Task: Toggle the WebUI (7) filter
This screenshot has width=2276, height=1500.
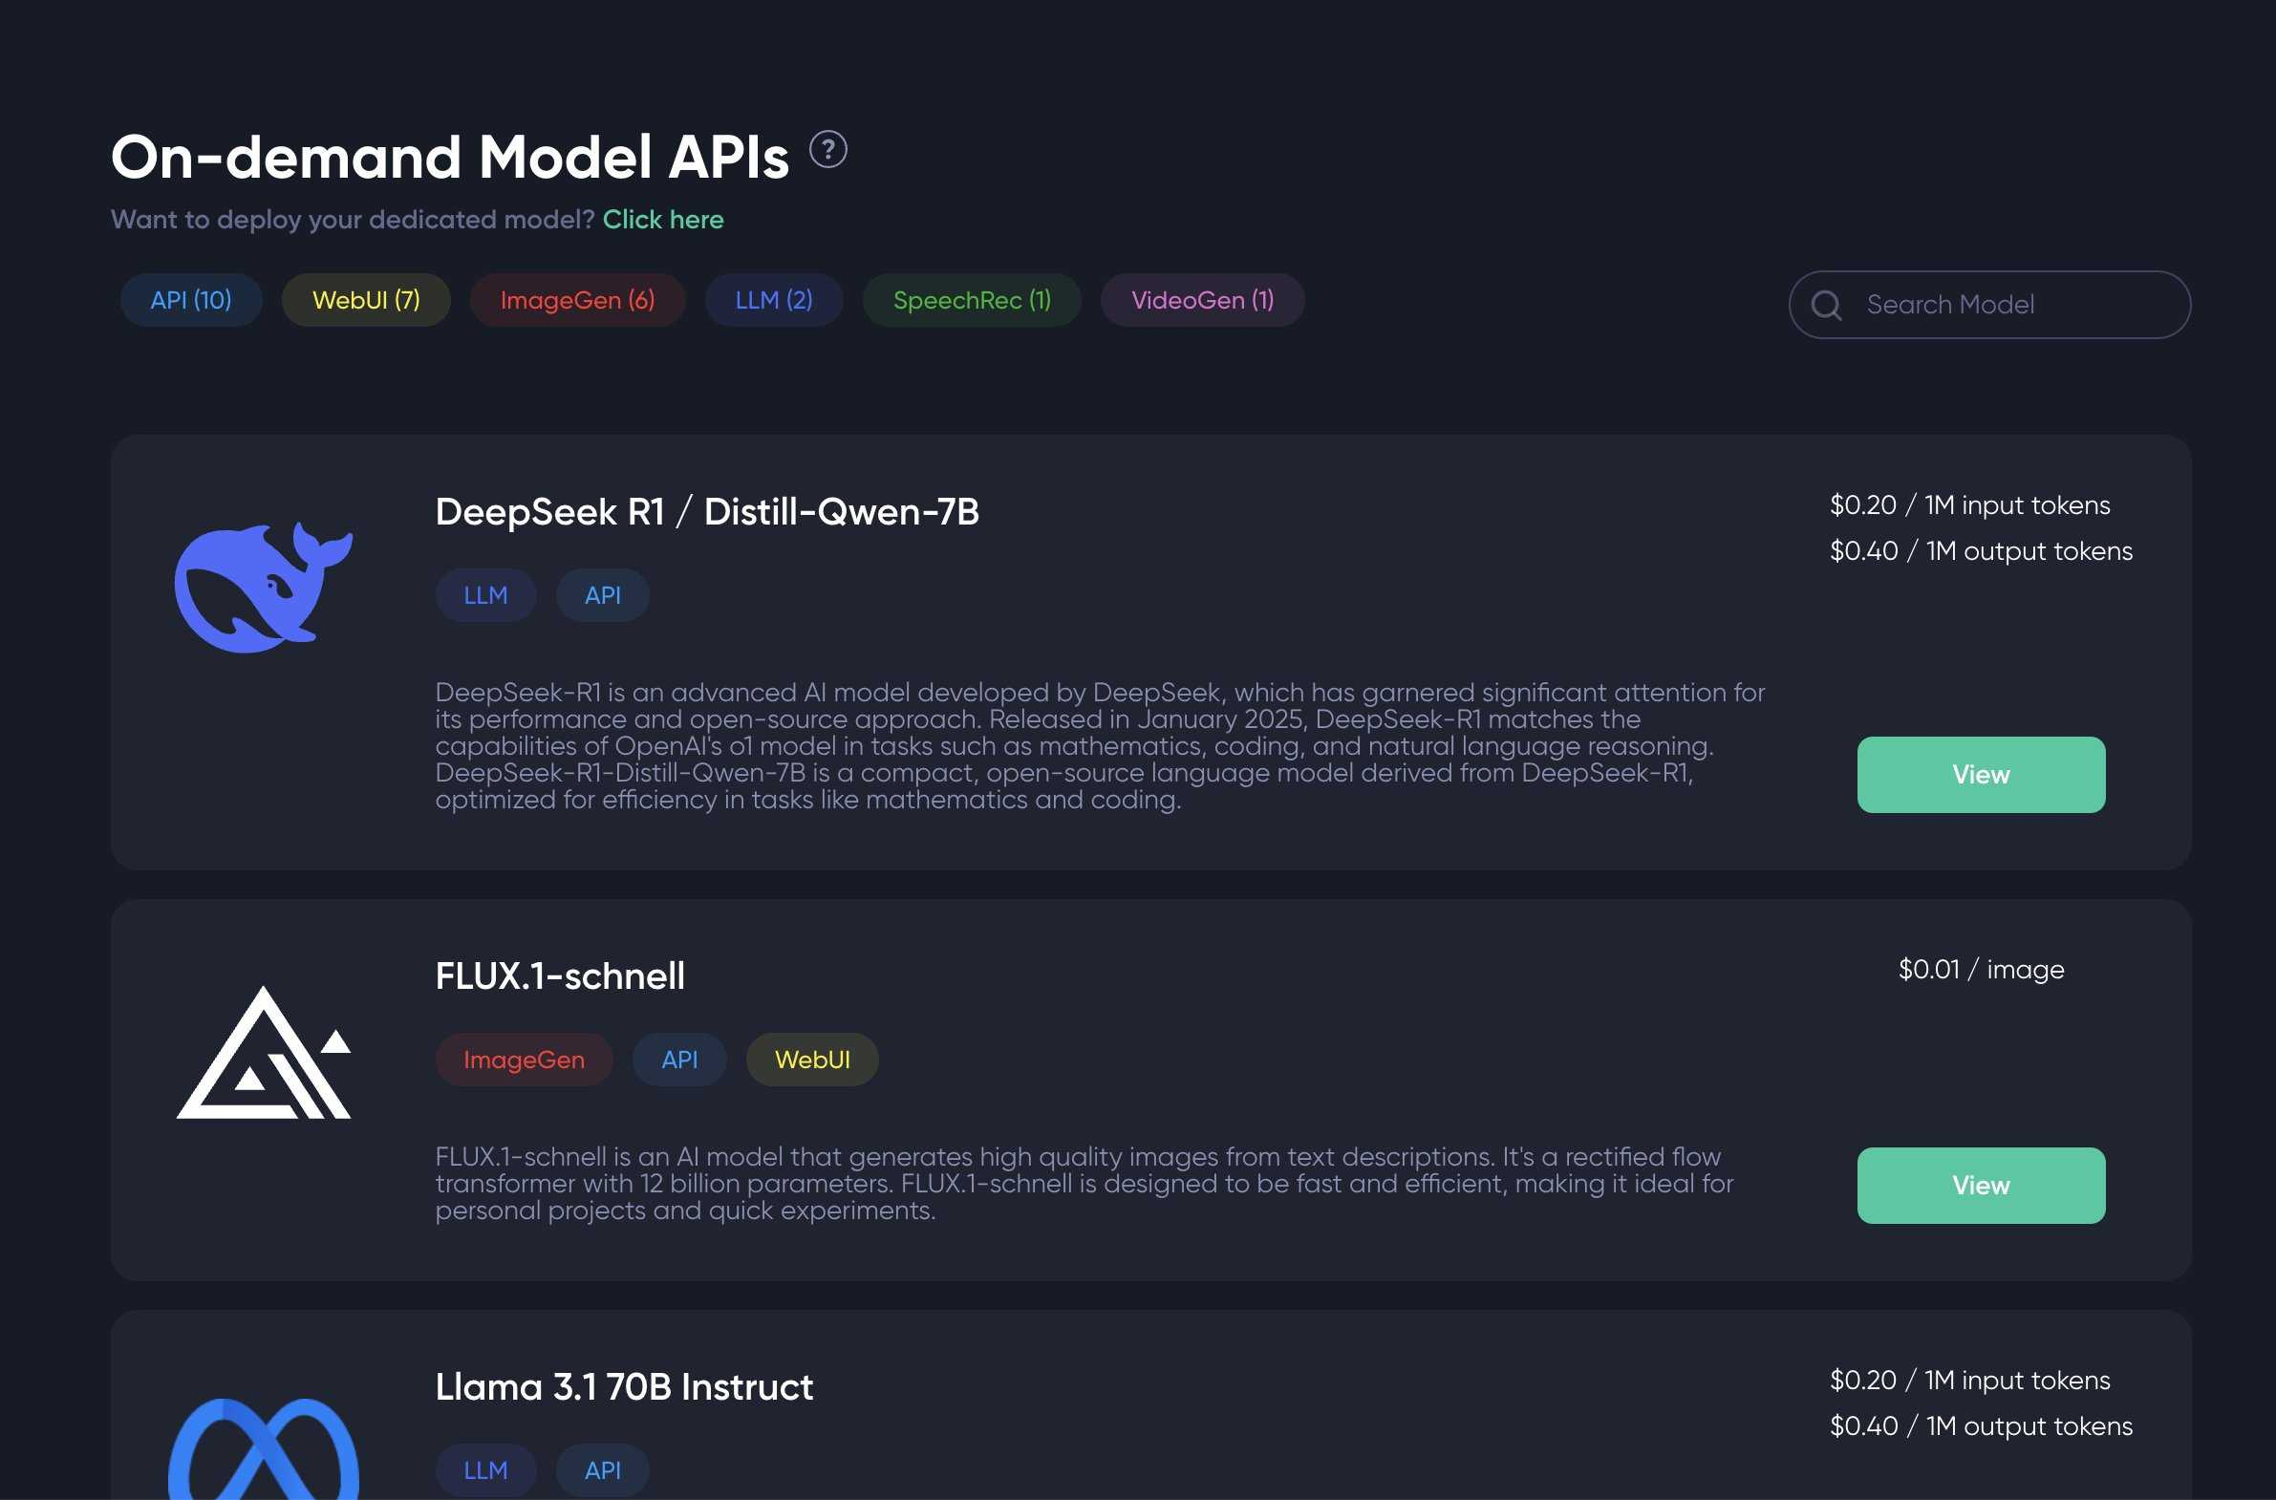Action: pyautogui.click(x=366, y=300)
